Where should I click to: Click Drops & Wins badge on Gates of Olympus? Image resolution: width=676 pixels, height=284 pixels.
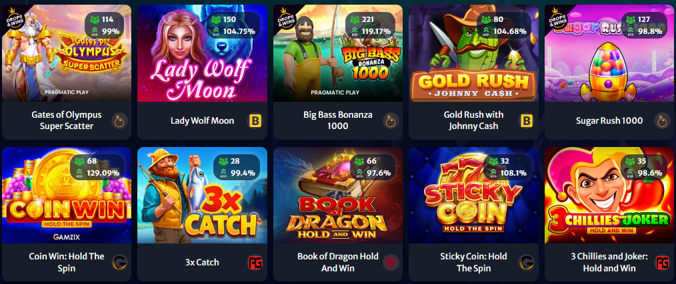click(x=14, y=18)
